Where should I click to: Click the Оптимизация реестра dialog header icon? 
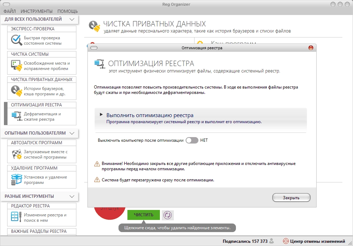click(100, 64)
